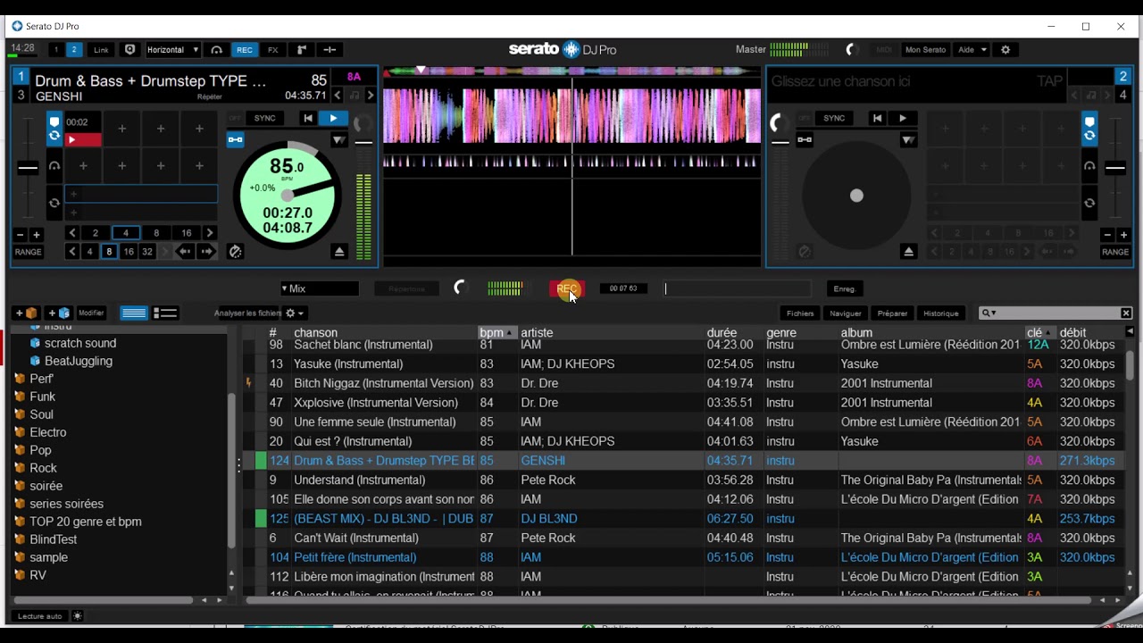Toggle keylock icon on deck 1
Image resolution: width=1143 pixels, height=643 pixels.
[x=355, y=96]
